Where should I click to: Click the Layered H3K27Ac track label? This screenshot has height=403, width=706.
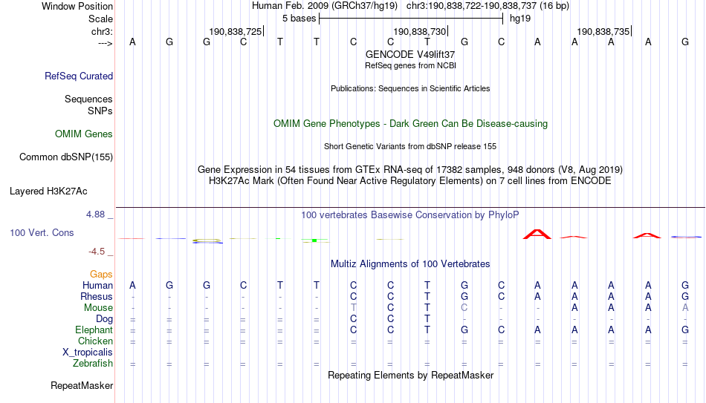tap(48, 191)
